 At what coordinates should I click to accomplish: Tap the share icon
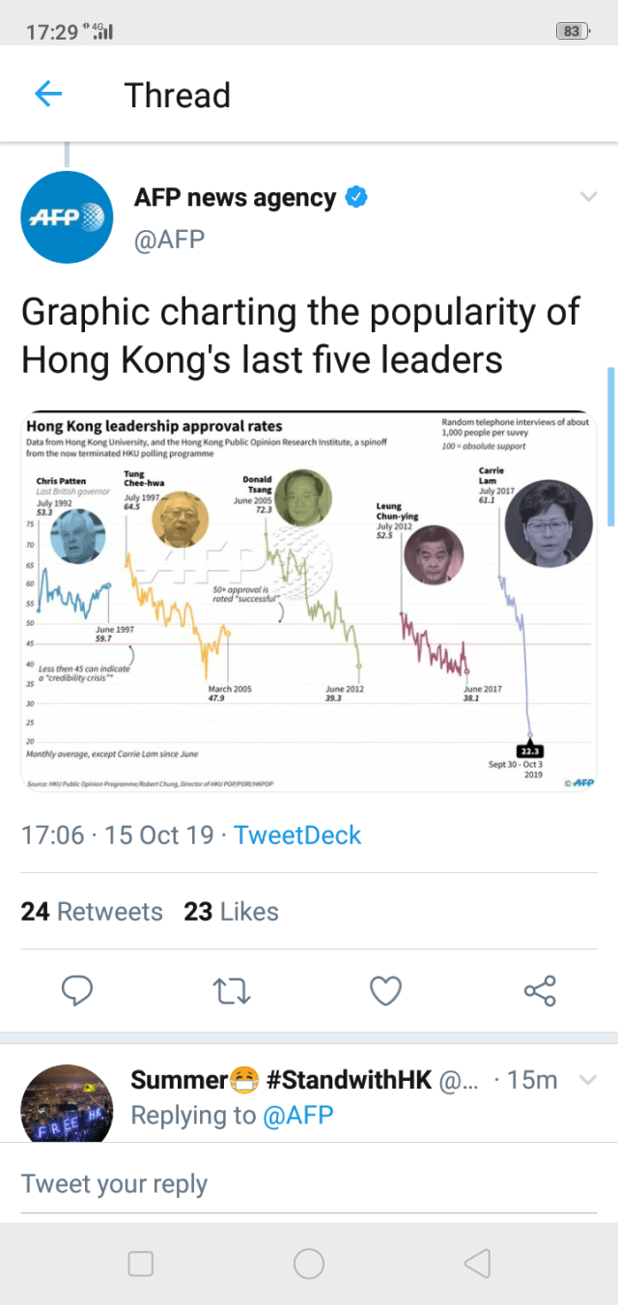click(x=540, y=990)
